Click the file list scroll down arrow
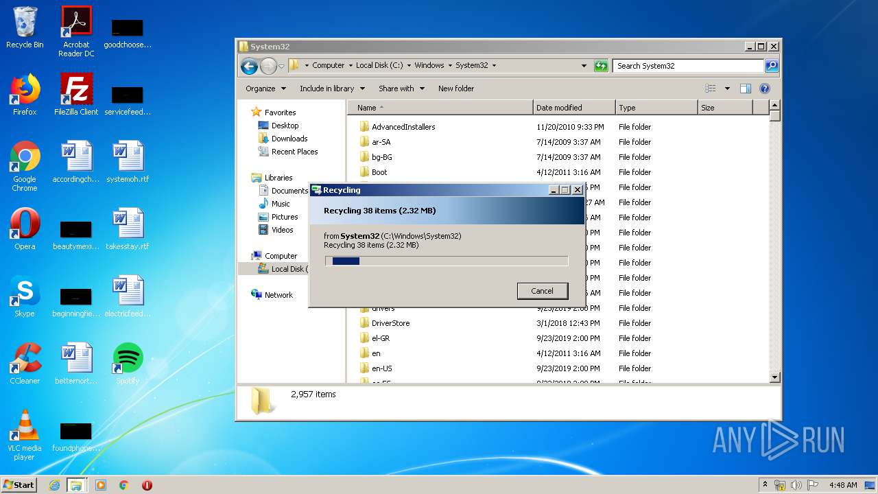Image resolution: width=878 pixels, height=494 pixels. tap(775, 377)
